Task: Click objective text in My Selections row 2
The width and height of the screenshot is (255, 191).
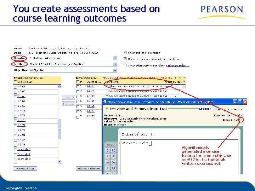Action: pos(137,91)
